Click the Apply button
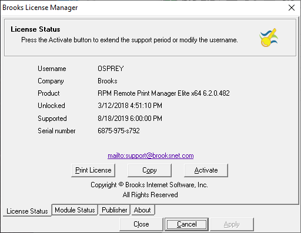This screenshot has height=233, width=301. tap(232, 224)
